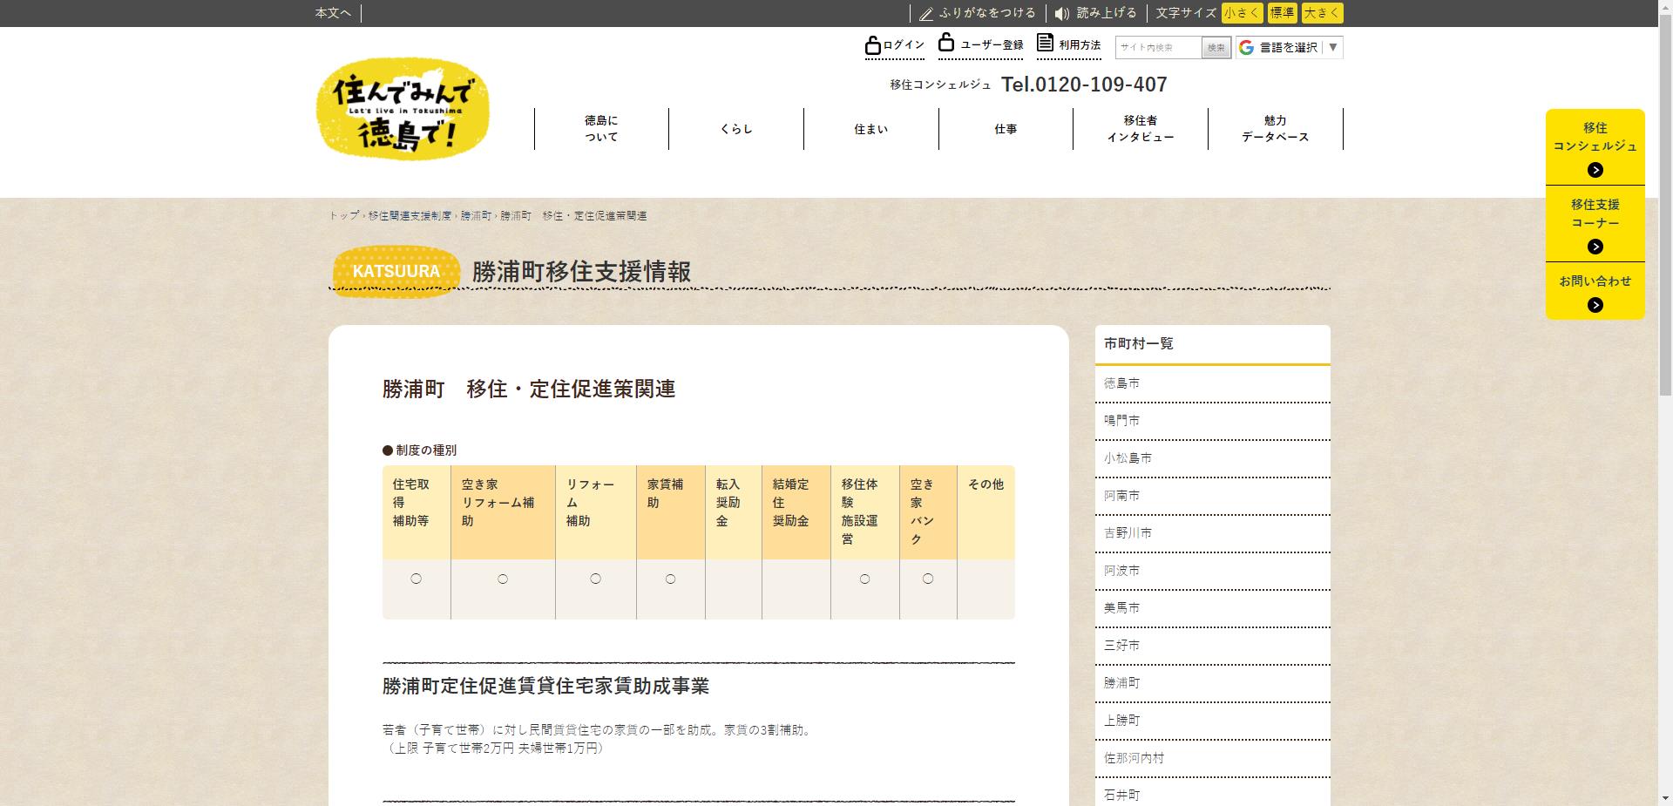This screenshot has height=806, width=1673.
Task: Click the user registration lock icon
Action: [946, 42]
